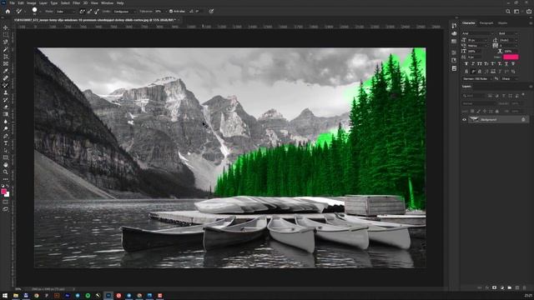Open the Limits dropdown in options bar
The width and height of the screenshot is (534, 300).
click(124, 11)
